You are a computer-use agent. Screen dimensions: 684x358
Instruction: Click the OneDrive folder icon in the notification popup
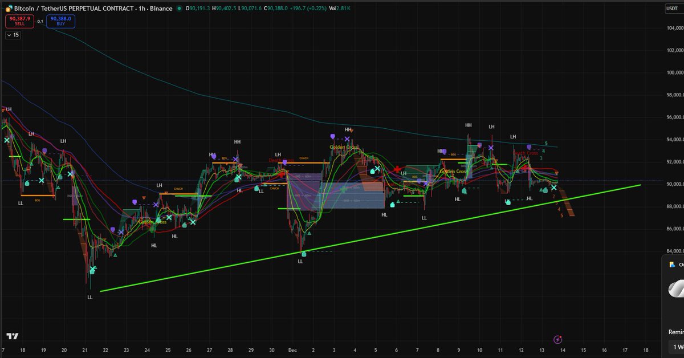click(x=672, y=265)
